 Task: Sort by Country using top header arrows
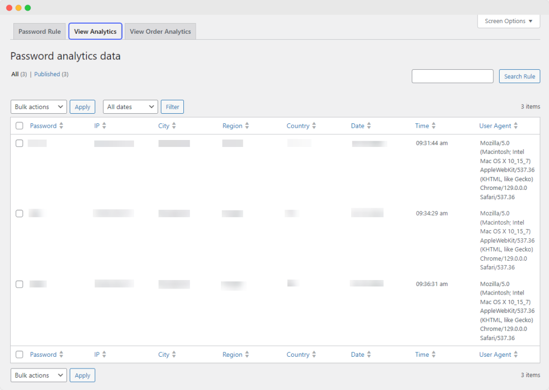tap(314, 126)
